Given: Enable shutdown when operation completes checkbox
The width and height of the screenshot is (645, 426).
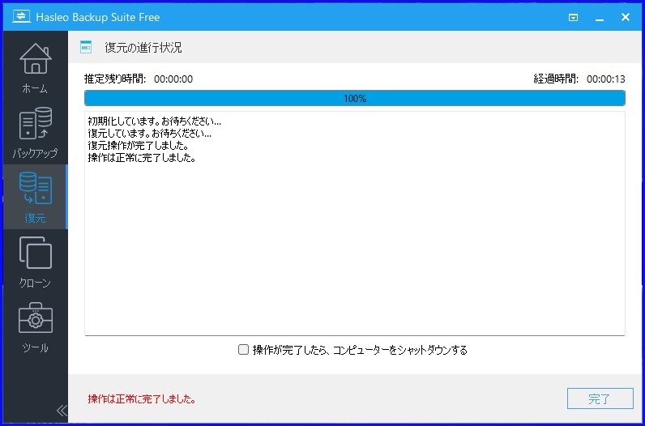Looking at the screenshot, I should [x=244, y=350].
